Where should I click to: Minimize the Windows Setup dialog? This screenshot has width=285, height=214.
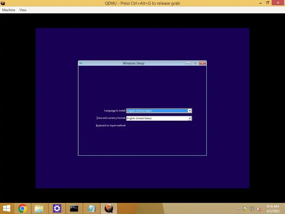point(188,63)
